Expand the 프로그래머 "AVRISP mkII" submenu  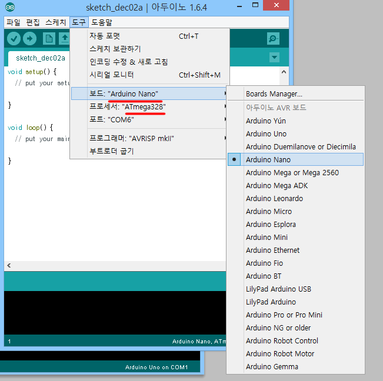148,138
